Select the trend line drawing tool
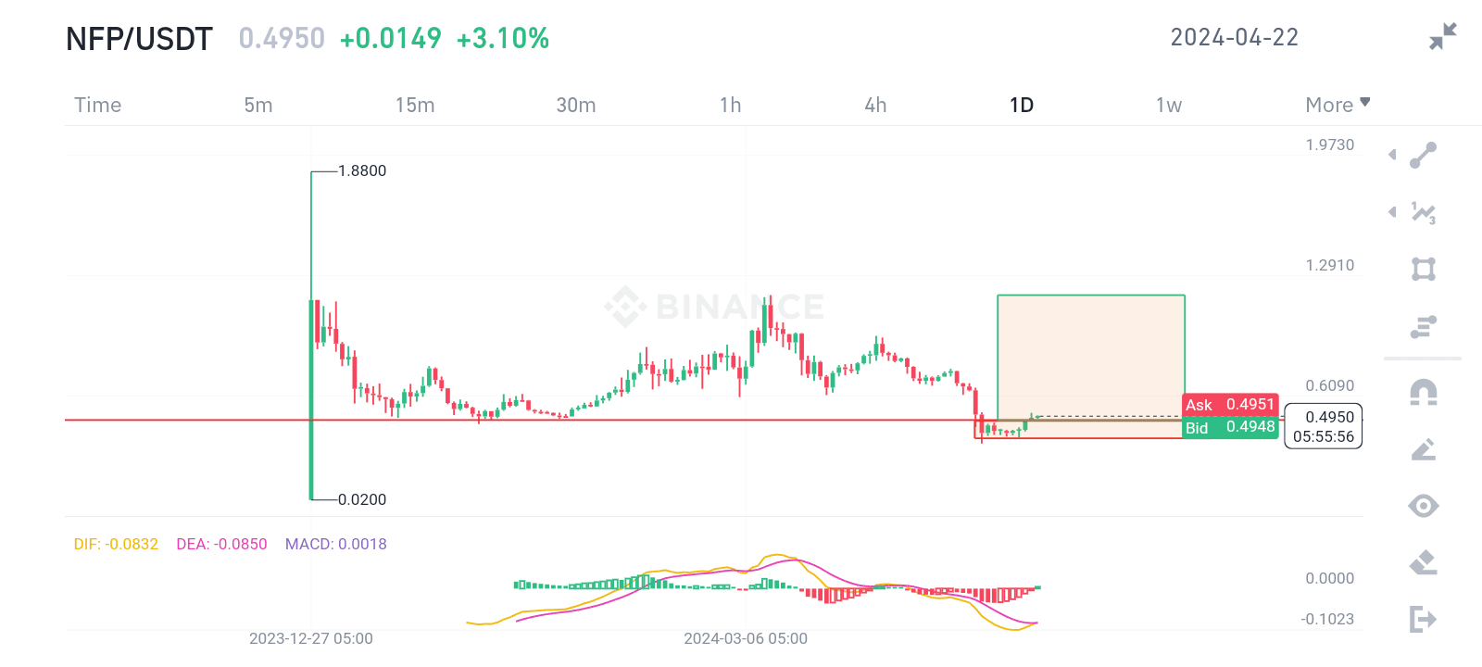This screenshot has width=1482, height=667. point(1424,155)
